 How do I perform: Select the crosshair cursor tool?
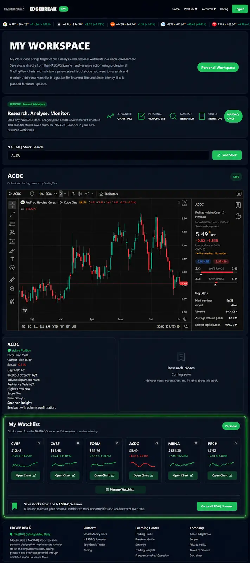click(12, 205)
